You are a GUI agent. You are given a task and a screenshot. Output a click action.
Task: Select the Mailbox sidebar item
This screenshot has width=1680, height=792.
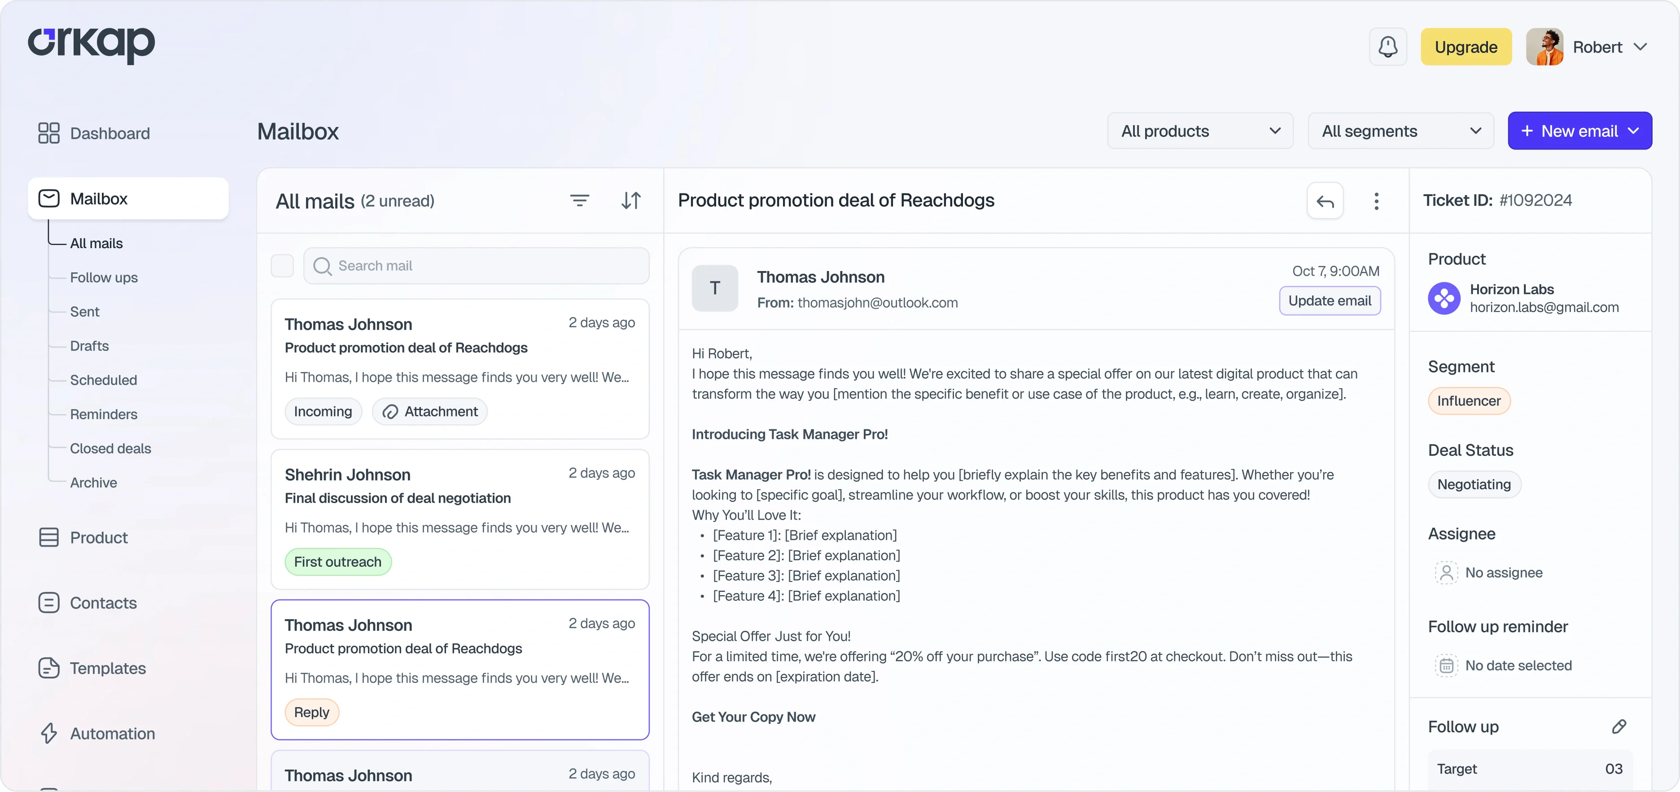(x=128, y=198)
